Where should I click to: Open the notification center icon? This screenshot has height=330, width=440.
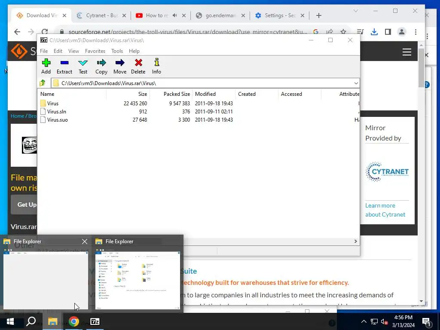click(x=426, y=322)
